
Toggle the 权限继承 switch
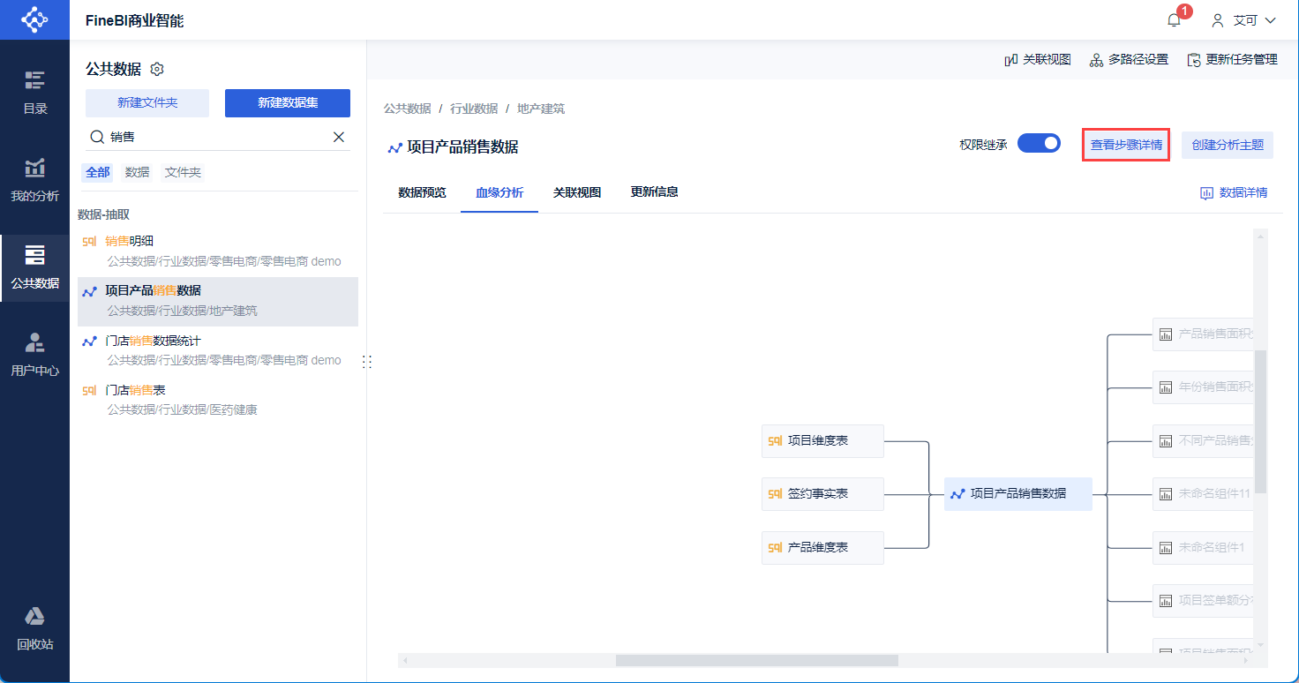[1039, 144]
